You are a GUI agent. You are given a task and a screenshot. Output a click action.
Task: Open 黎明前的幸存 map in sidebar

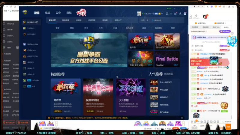31,44
